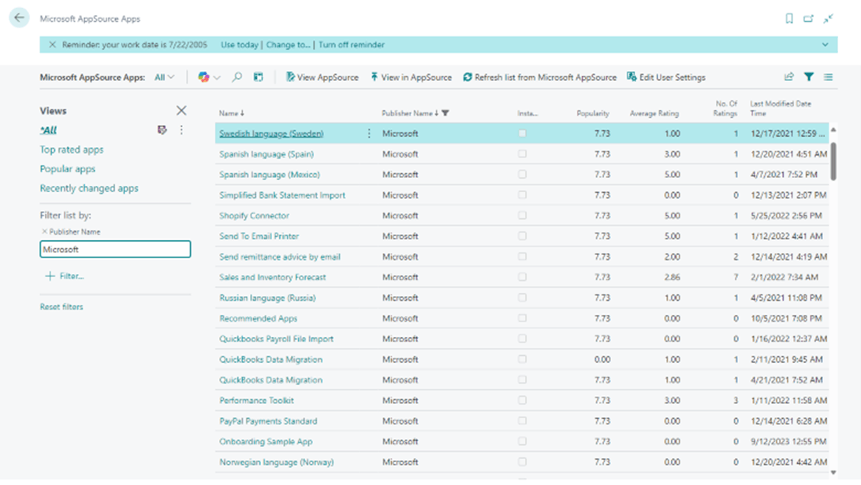Viewport: 861px width, 485px height.
Task: Click the bookmark icon in the header
Action: [x=789, y=19]
